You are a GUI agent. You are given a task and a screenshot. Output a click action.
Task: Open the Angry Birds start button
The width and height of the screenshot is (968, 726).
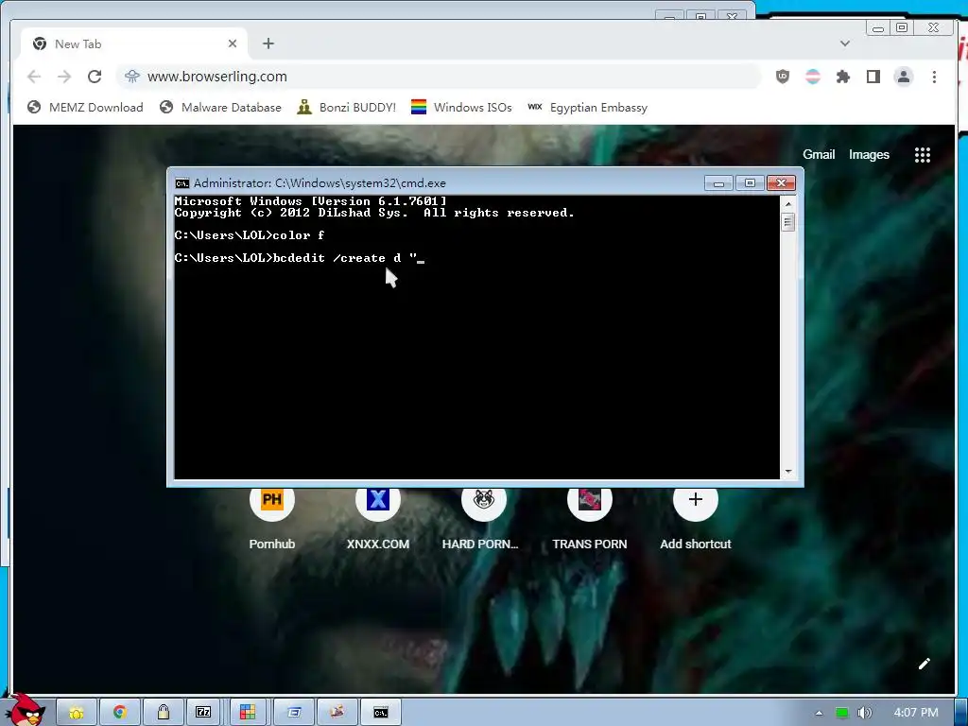(x=24, y=710)
